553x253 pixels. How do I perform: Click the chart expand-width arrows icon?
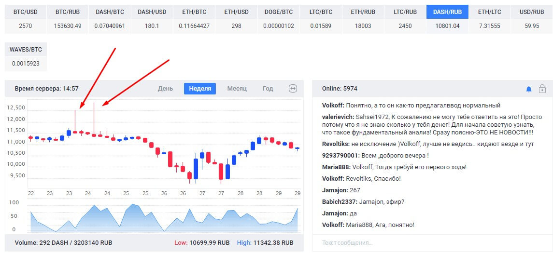[x=293, y=89]
